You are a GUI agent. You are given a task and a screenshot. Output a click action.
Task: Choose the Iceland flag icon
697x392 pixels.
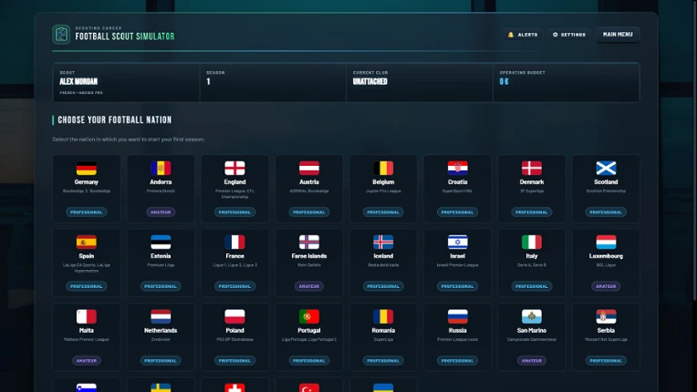pos(383,242)
